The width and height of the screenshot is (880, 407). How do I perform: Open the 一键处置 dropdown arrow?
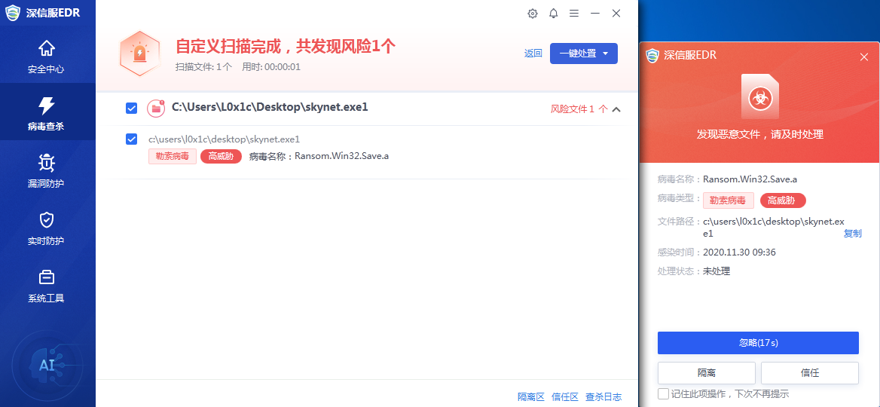(606, 54)
